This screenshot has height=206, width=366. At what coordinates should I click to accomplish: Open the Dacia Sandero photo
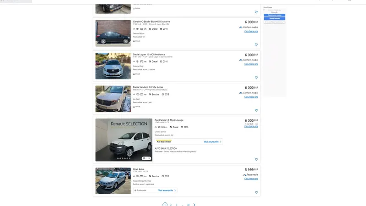tap(113, 99)
